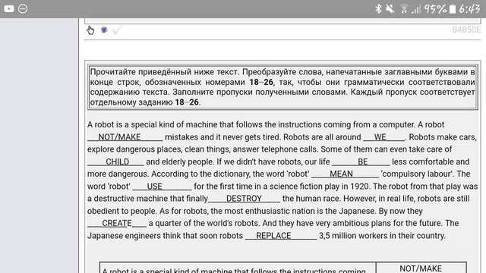The width and height of the screenshot is (486, 273).
Task: Tap the do-not-disturb circle status icon
Action: (23, 8)
